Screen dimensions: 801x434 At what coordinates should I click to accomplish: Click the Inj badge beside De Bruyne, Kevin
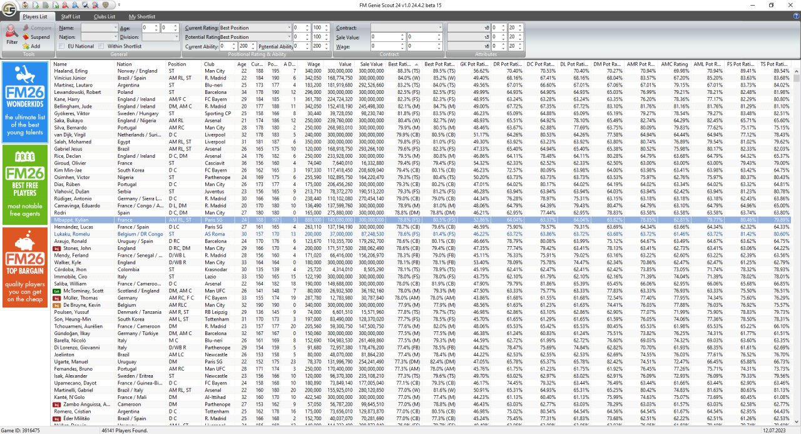pyautogui.click(x=56, y=305)
